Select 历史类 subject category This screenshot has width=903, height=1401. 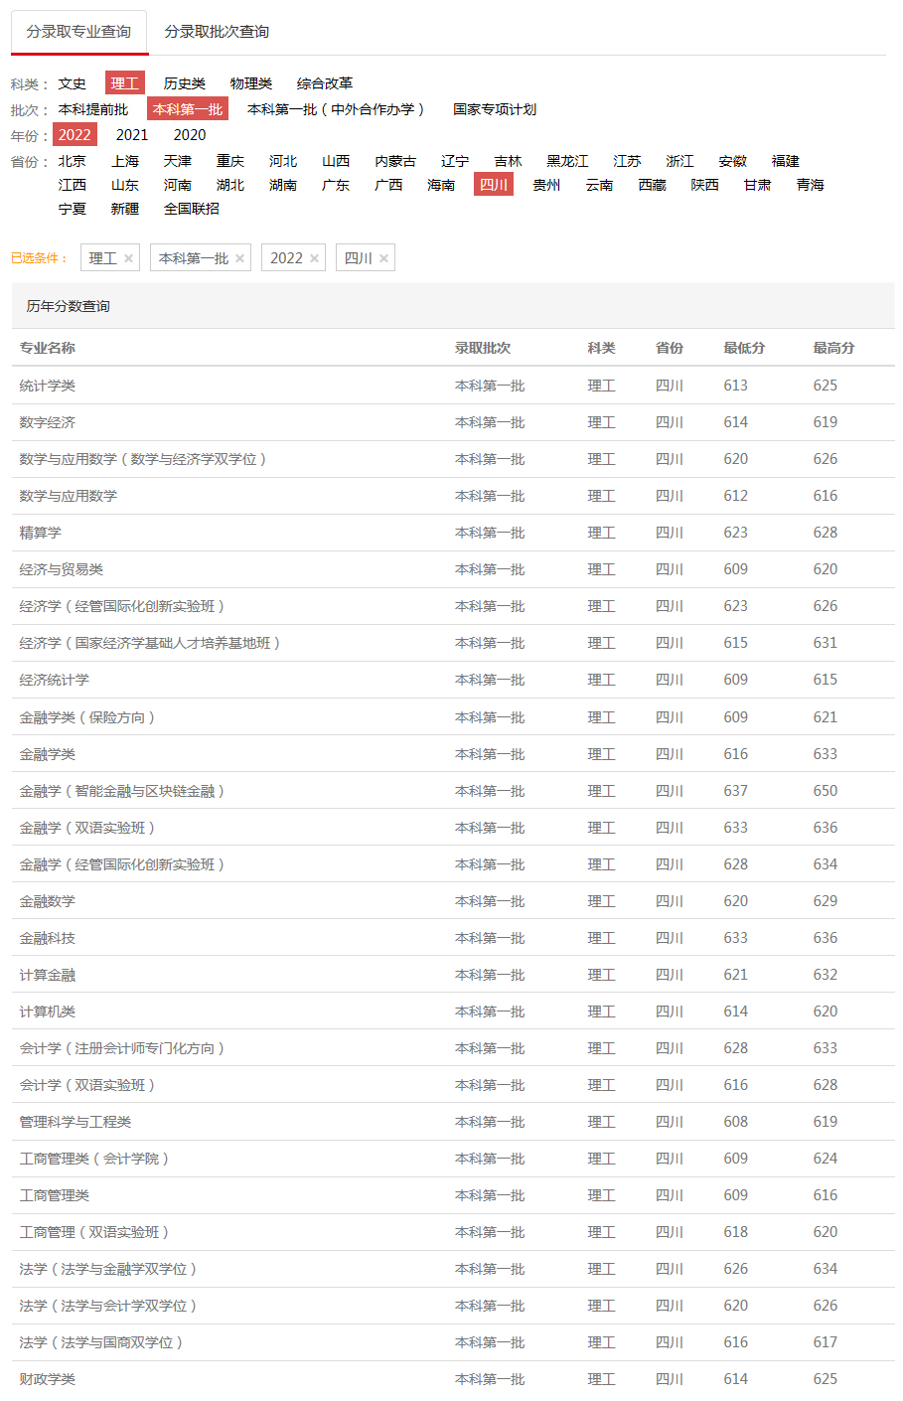pos(185,83)
